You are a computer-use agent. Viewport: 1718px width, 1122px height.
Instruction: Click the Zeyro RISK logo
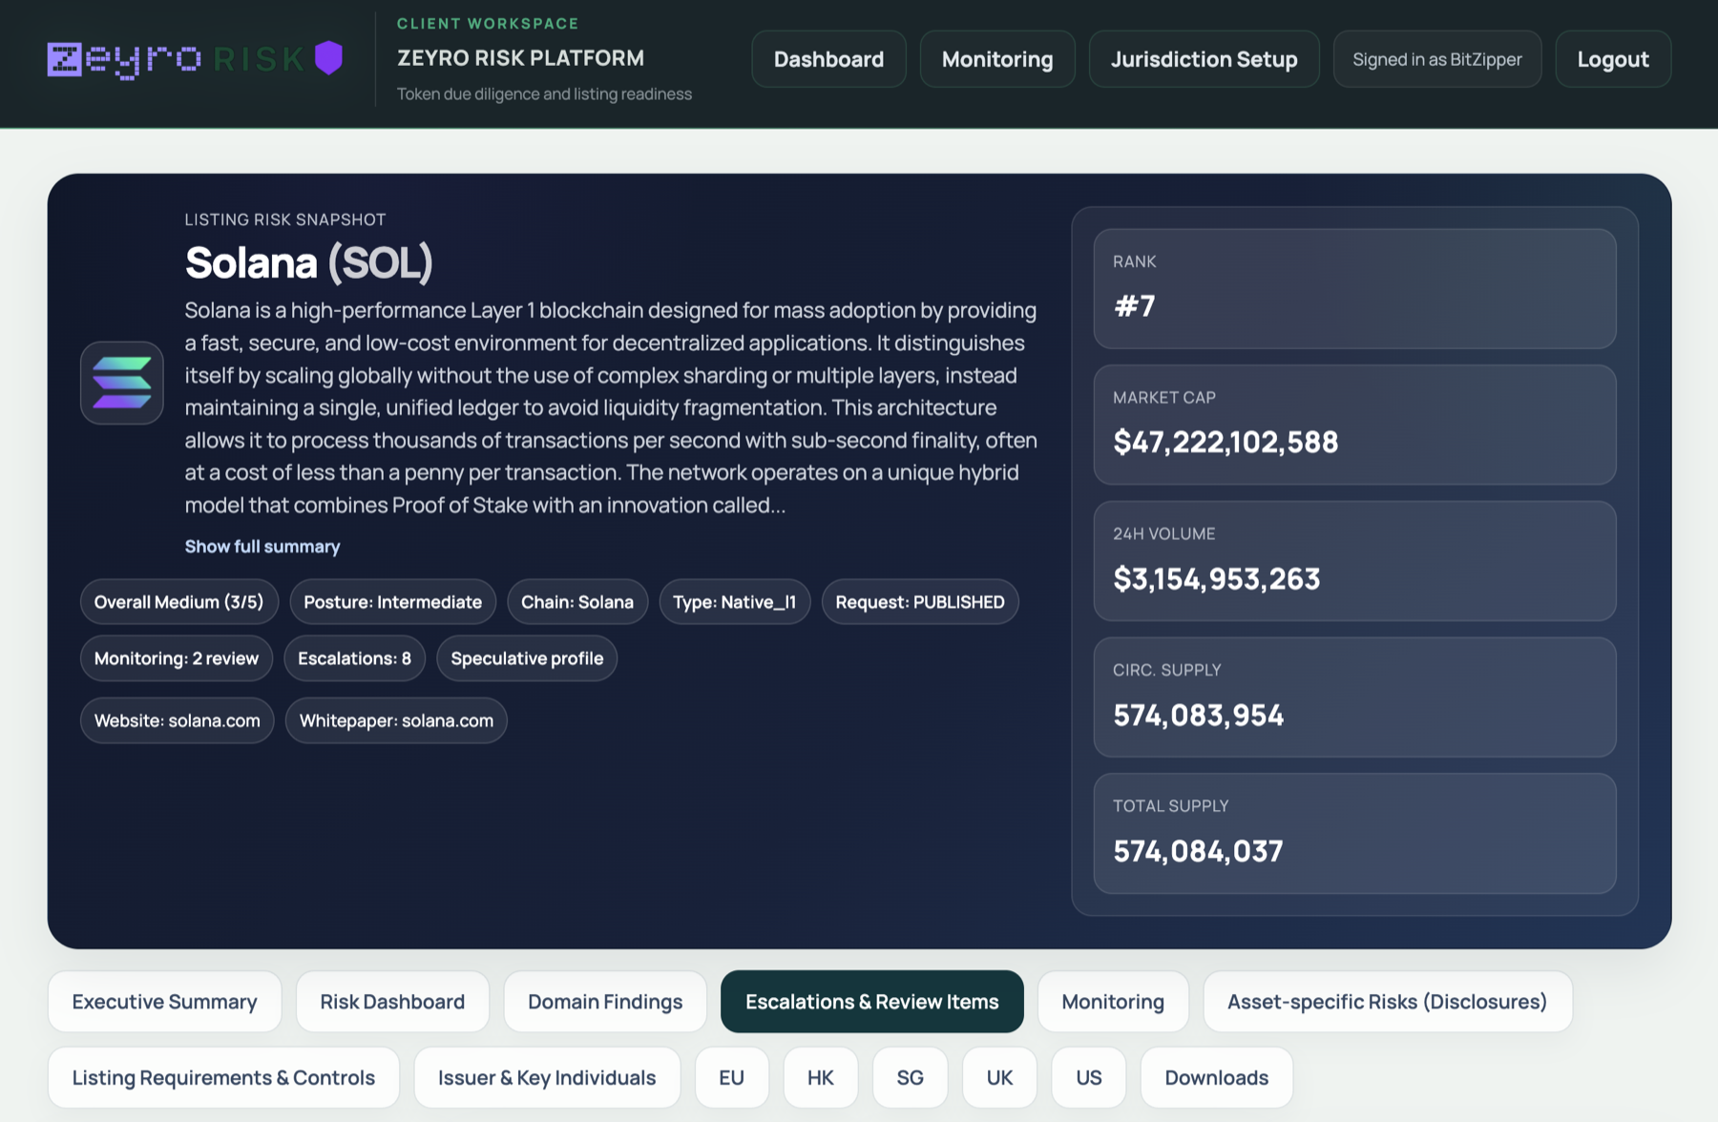pyautogui.click(x=172, y=59)
